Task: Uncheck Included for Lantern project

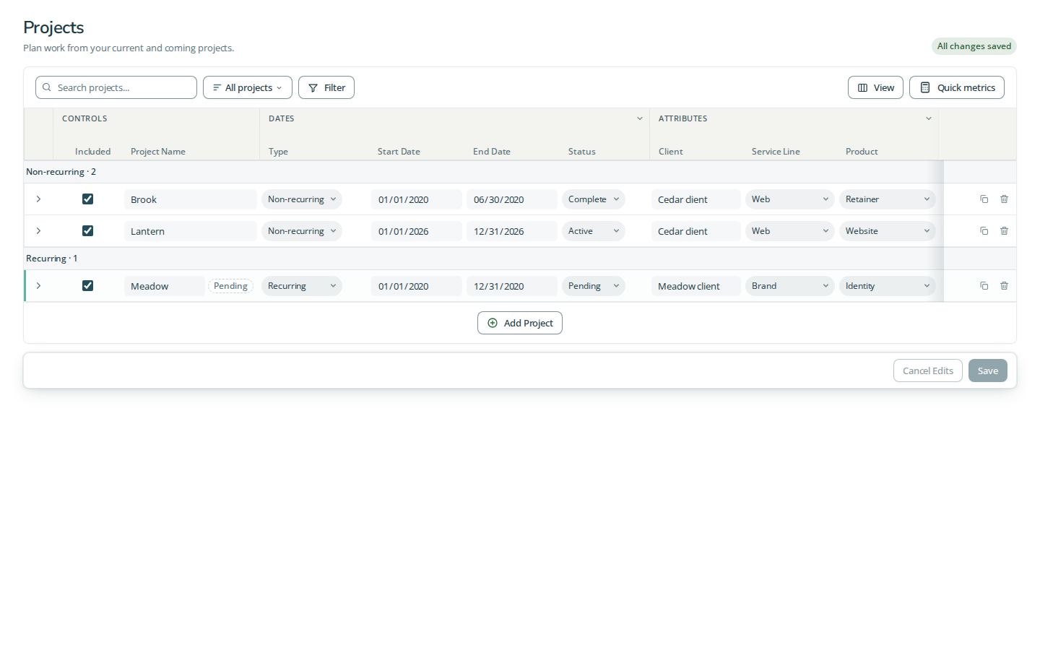Action: coord(87,231)
